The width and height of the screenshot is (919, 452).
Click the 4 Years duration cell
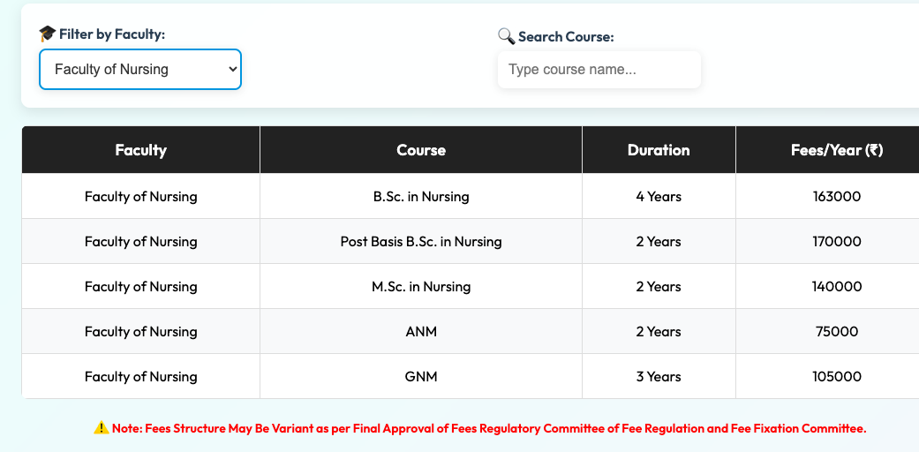[659, 197]
